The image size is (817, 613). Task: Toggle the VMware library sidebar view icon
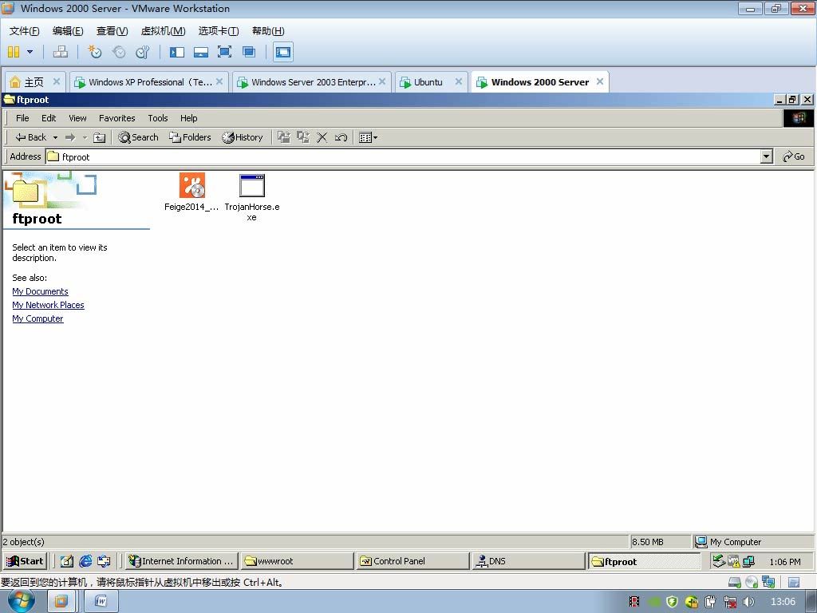click(177, 52)
